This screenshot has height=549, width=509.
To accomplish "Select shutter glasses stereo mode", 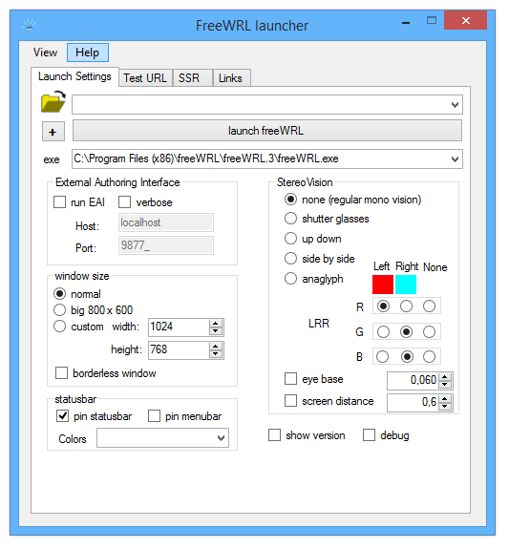I will pyautogui.click(x=290, y=219).
